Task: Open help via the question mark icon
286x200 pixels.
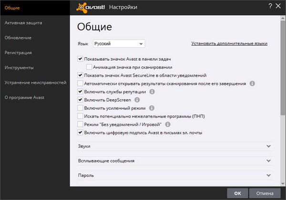Action: click(270, 6)
